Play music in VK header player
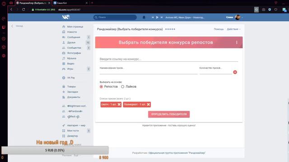The image size is (289, 162). 157,17
